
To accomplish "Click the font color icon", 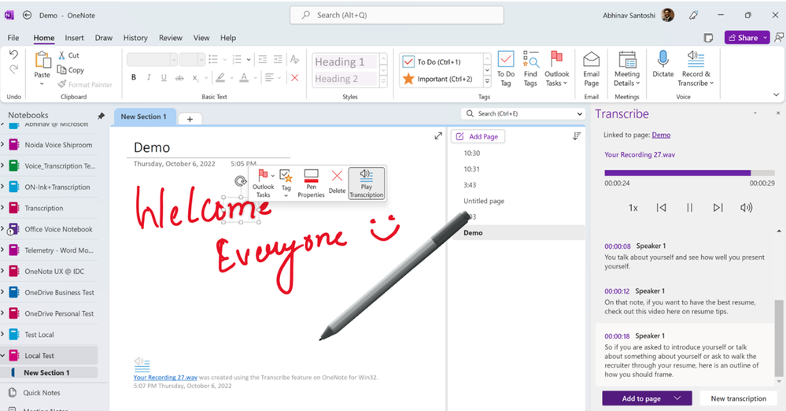I will 244,77.
